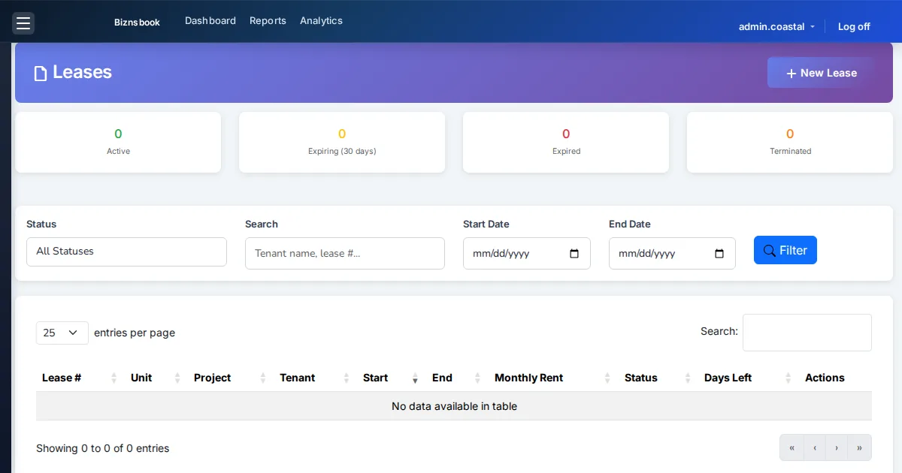Go to previous page of results
The height and width of the screenshot is (473, 902).
click(815, 448)
